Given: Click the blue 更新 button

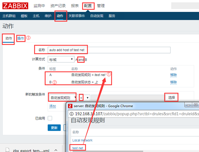Looking at the screenshot, I should pos(54,128).
